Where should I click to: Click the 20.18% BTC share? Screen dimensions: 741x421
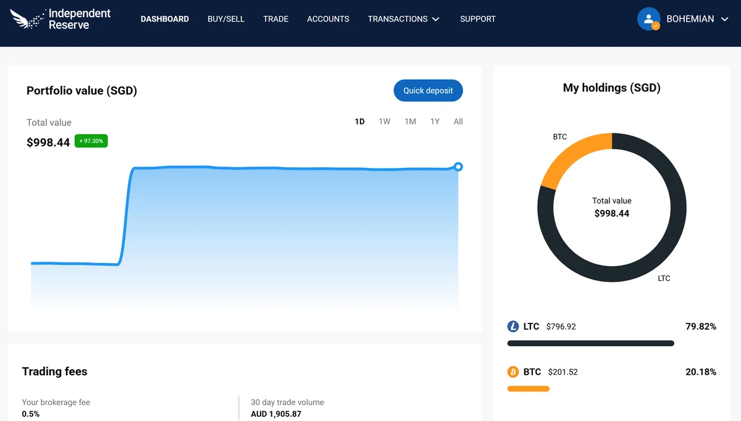point(701,372)
